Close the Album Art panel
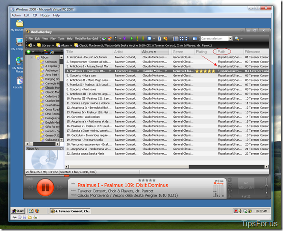The width and height of the screenshot is (283, 231). tap(61, 148)
